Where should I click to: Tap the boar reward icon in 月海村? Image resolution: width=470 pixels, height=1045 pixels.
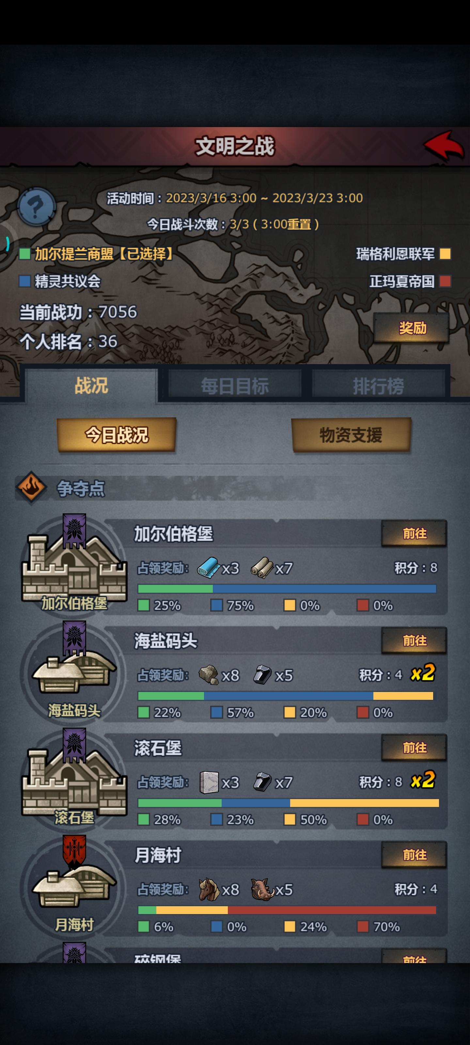click(x=263, y=889)
